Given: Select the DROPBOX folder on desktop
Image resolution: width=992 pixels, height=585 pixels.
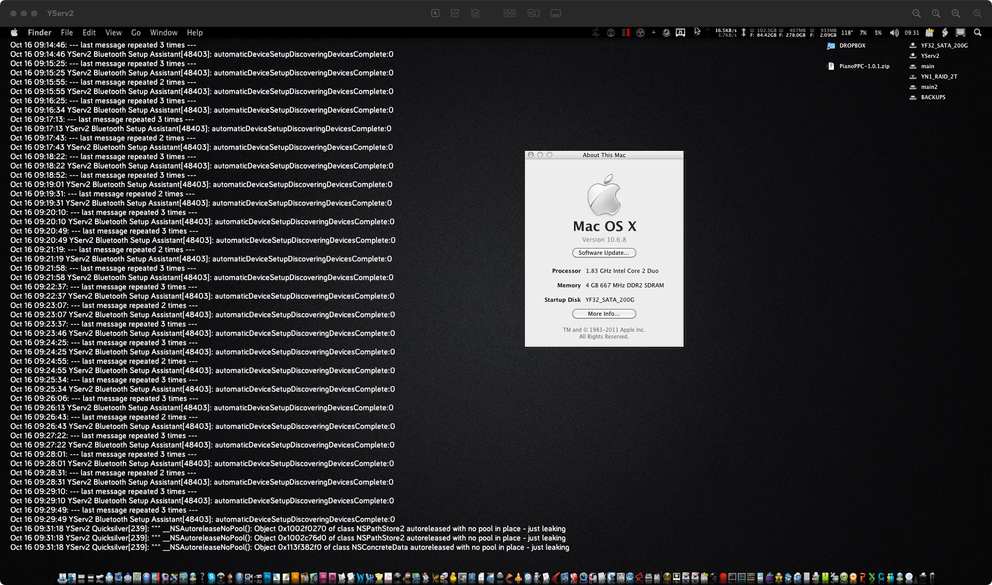Looking at the screenshot, I should [x=851, y=45].
